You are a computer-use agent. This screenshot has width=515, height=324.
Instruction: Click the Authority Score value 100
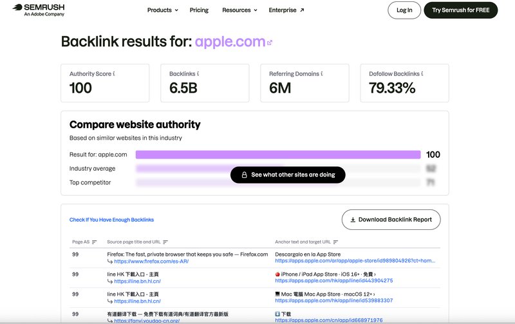pos(80,88)
